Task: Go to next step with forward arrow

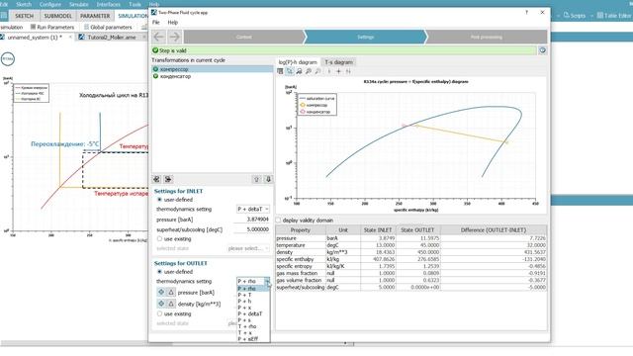Action: tap(174, 37)
